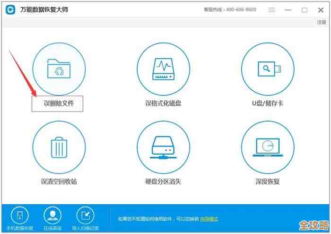Open the laptop clock icon for deep recovery
Screen dimensions: 331x234
pyautogui.click(x=268, y=147)
